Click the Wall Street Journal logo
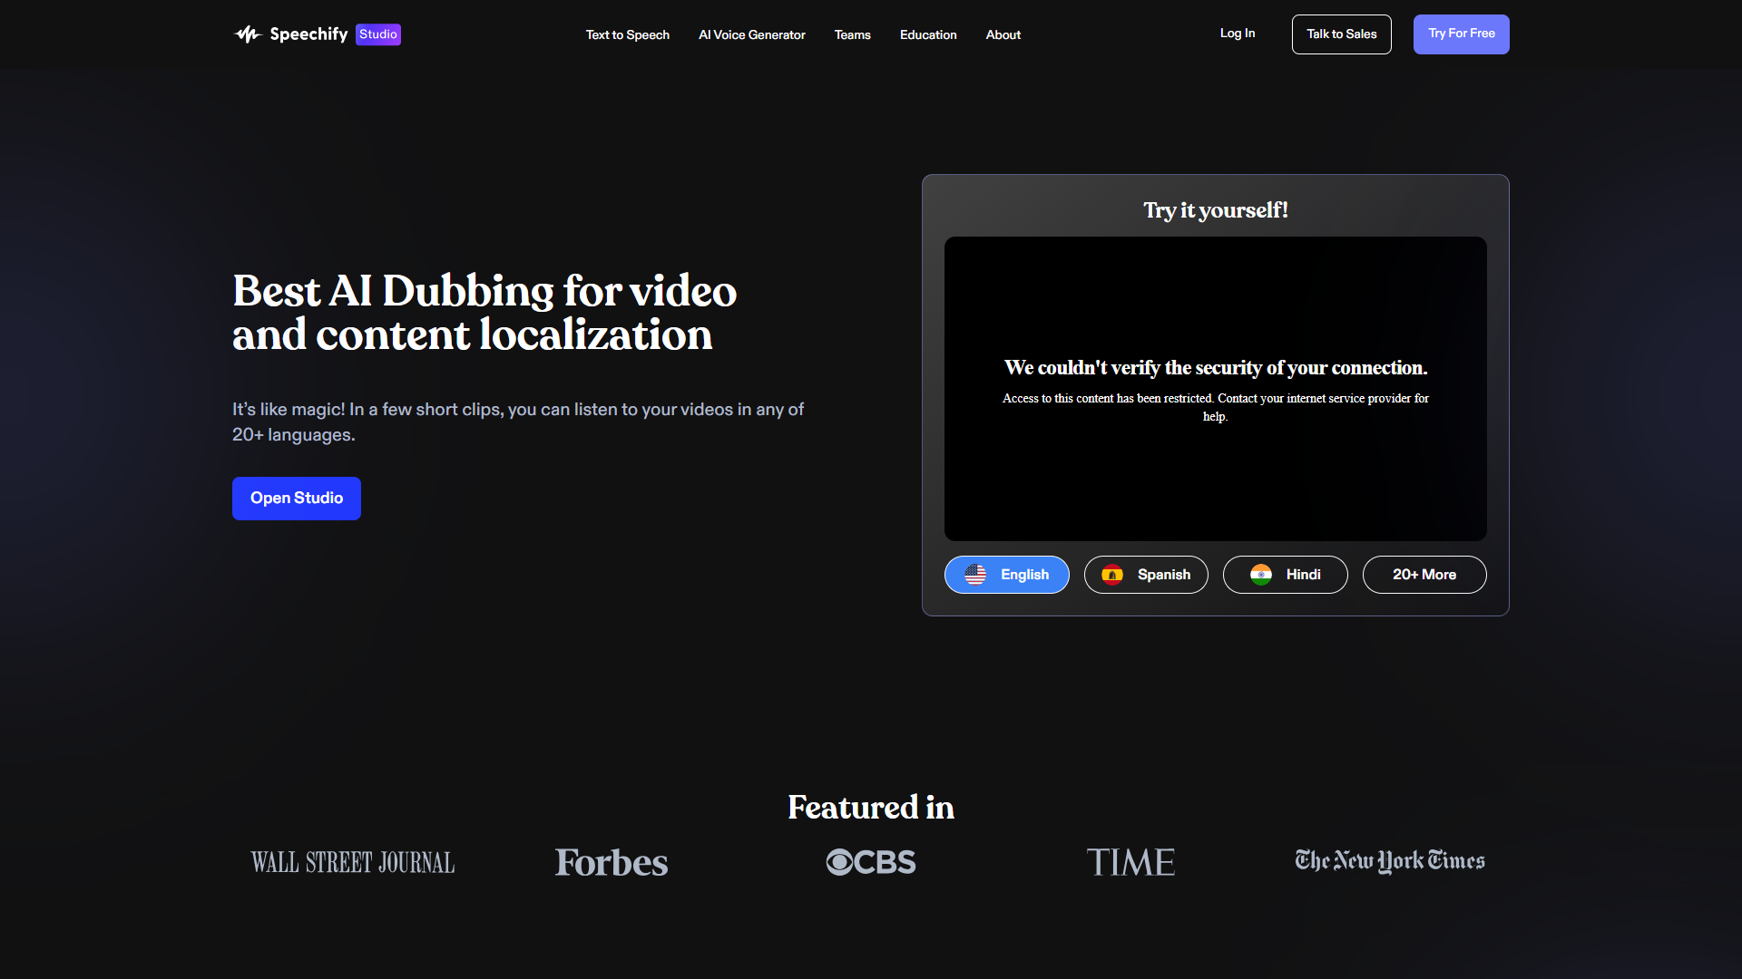 click(x=352, y=862)
